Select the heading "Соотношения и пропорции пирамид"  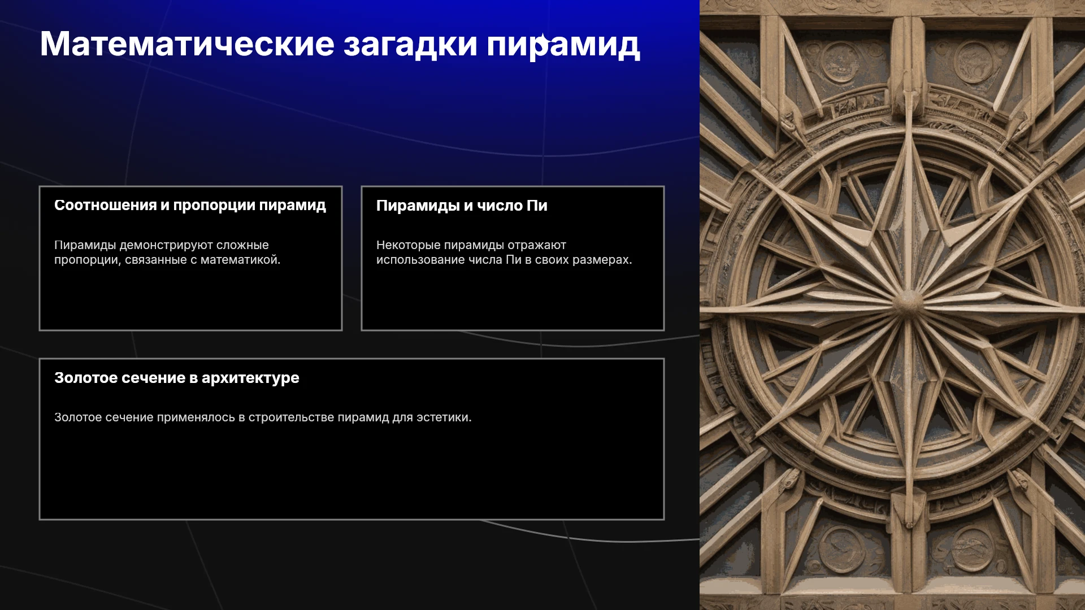pos(190,205)
